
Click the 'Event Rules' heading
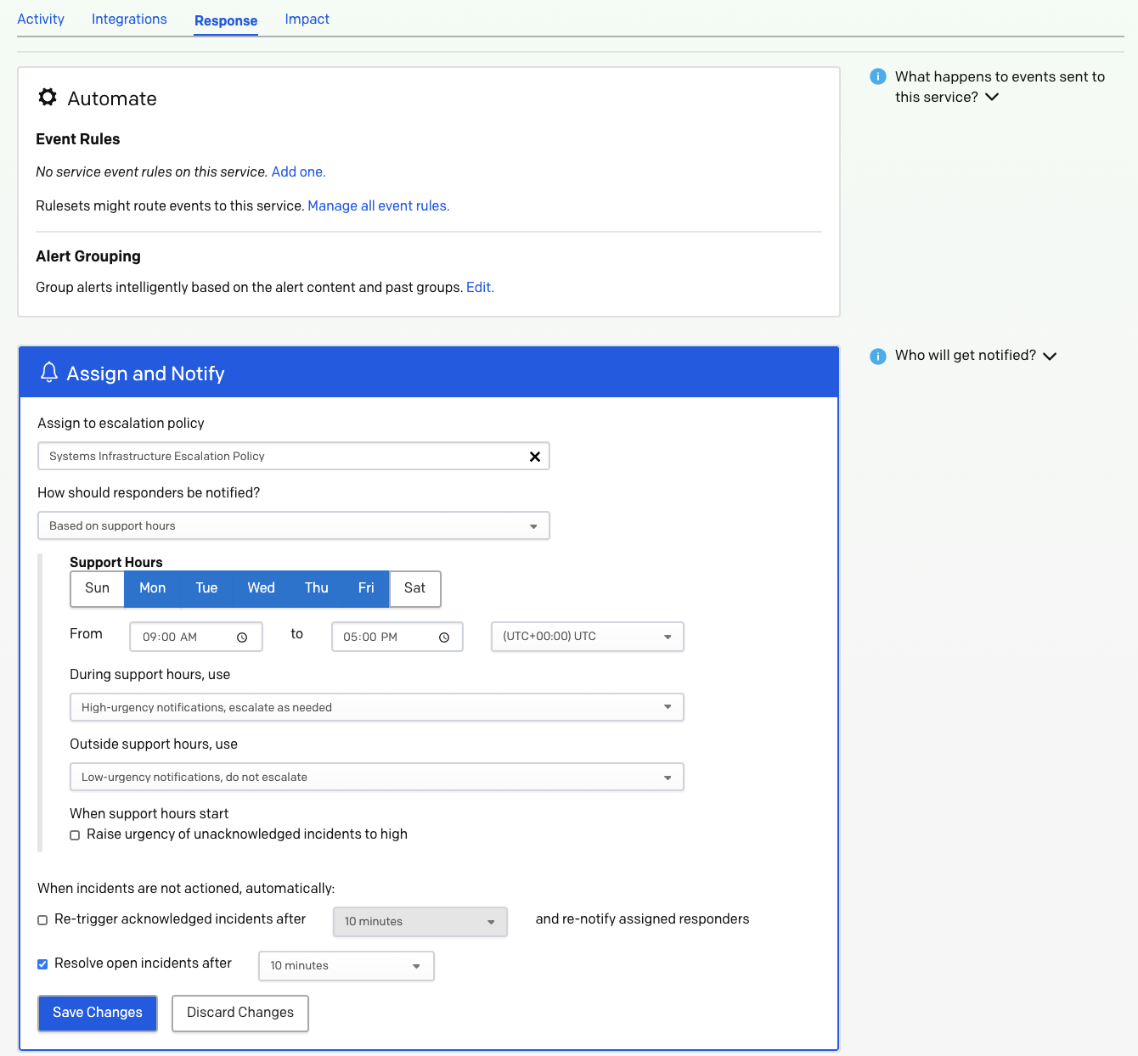pos(78,139)
